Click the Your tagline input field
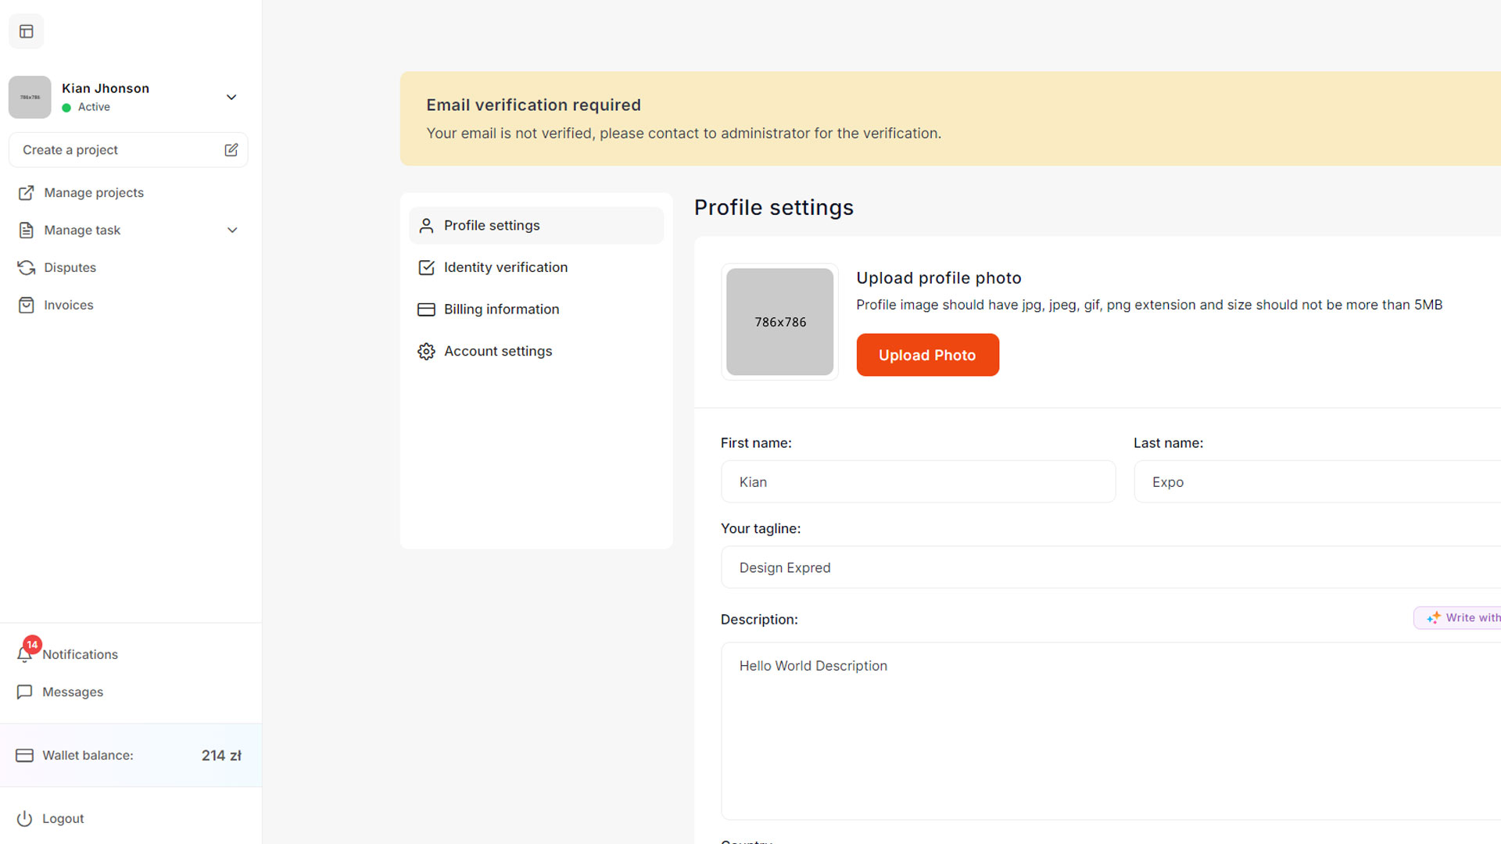 [x=1110, y=568]
